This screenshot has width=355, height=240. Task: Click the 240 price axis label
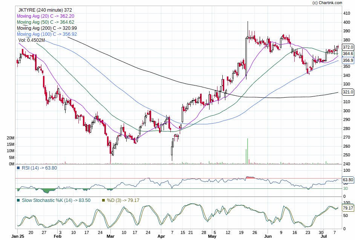(347, 164)
